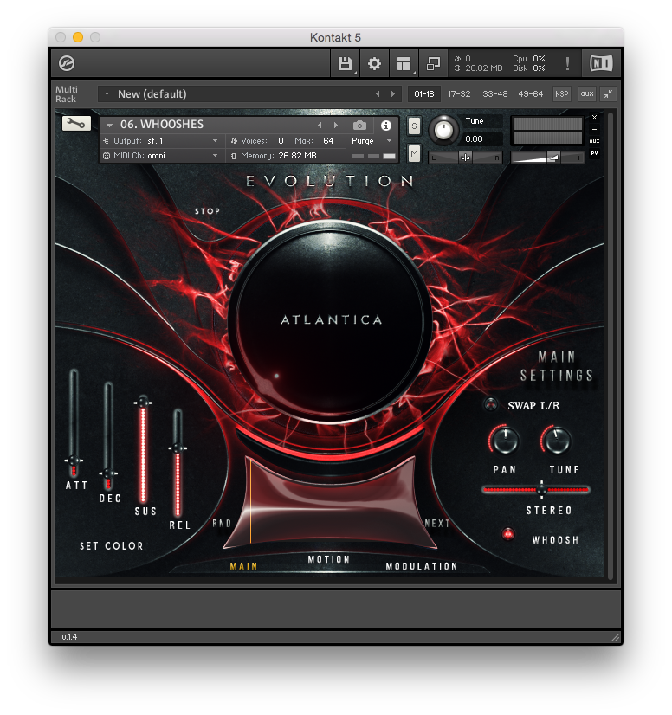Click the REL release slider handle
Screen dimensions: 672x715
coord(178,448)
